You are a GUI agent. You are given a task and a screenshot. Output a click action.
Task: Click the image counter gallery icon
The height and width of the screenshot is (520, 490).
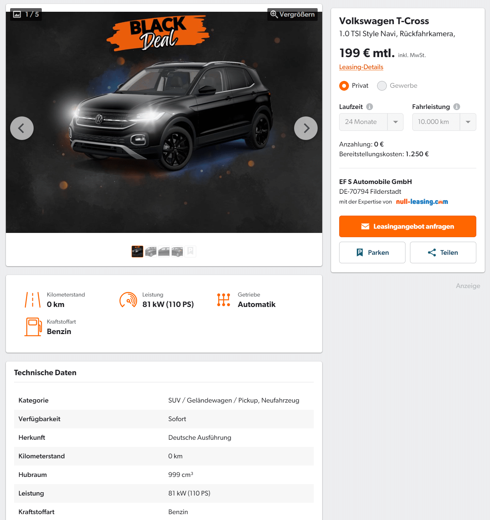coord(17,14)
